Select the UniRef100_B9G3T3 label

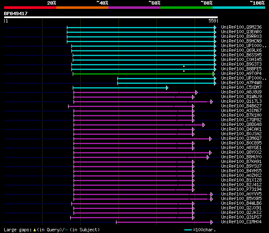click(x=241, y=64)
